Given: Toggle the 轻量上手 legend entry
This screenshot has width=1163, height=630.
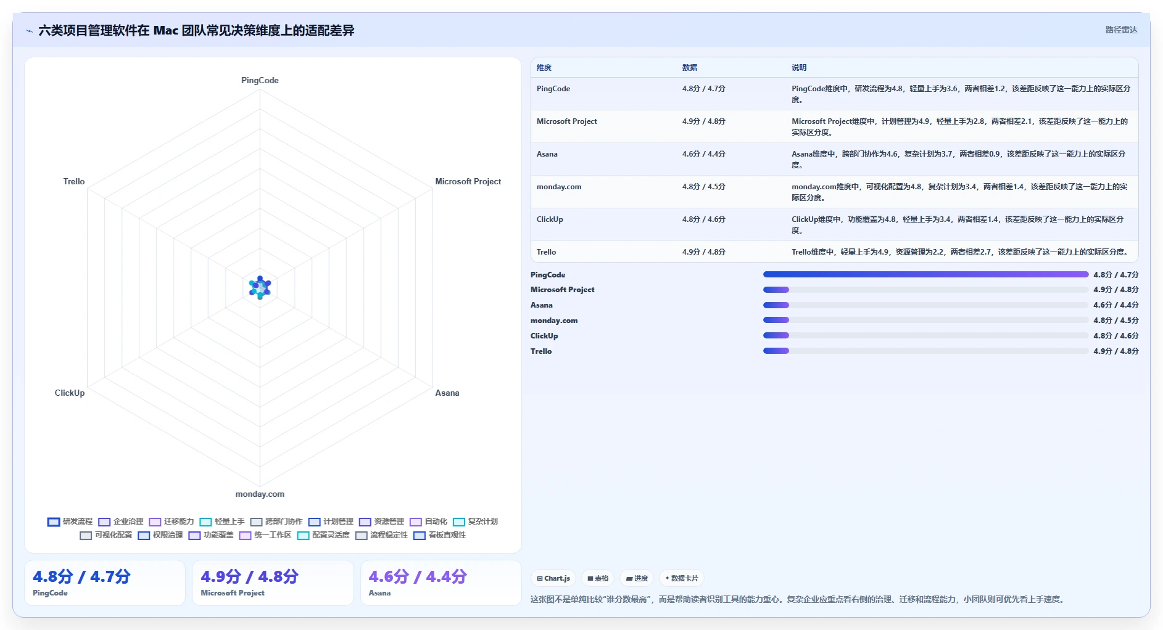Looking at the screenshot, I should 222,522.
